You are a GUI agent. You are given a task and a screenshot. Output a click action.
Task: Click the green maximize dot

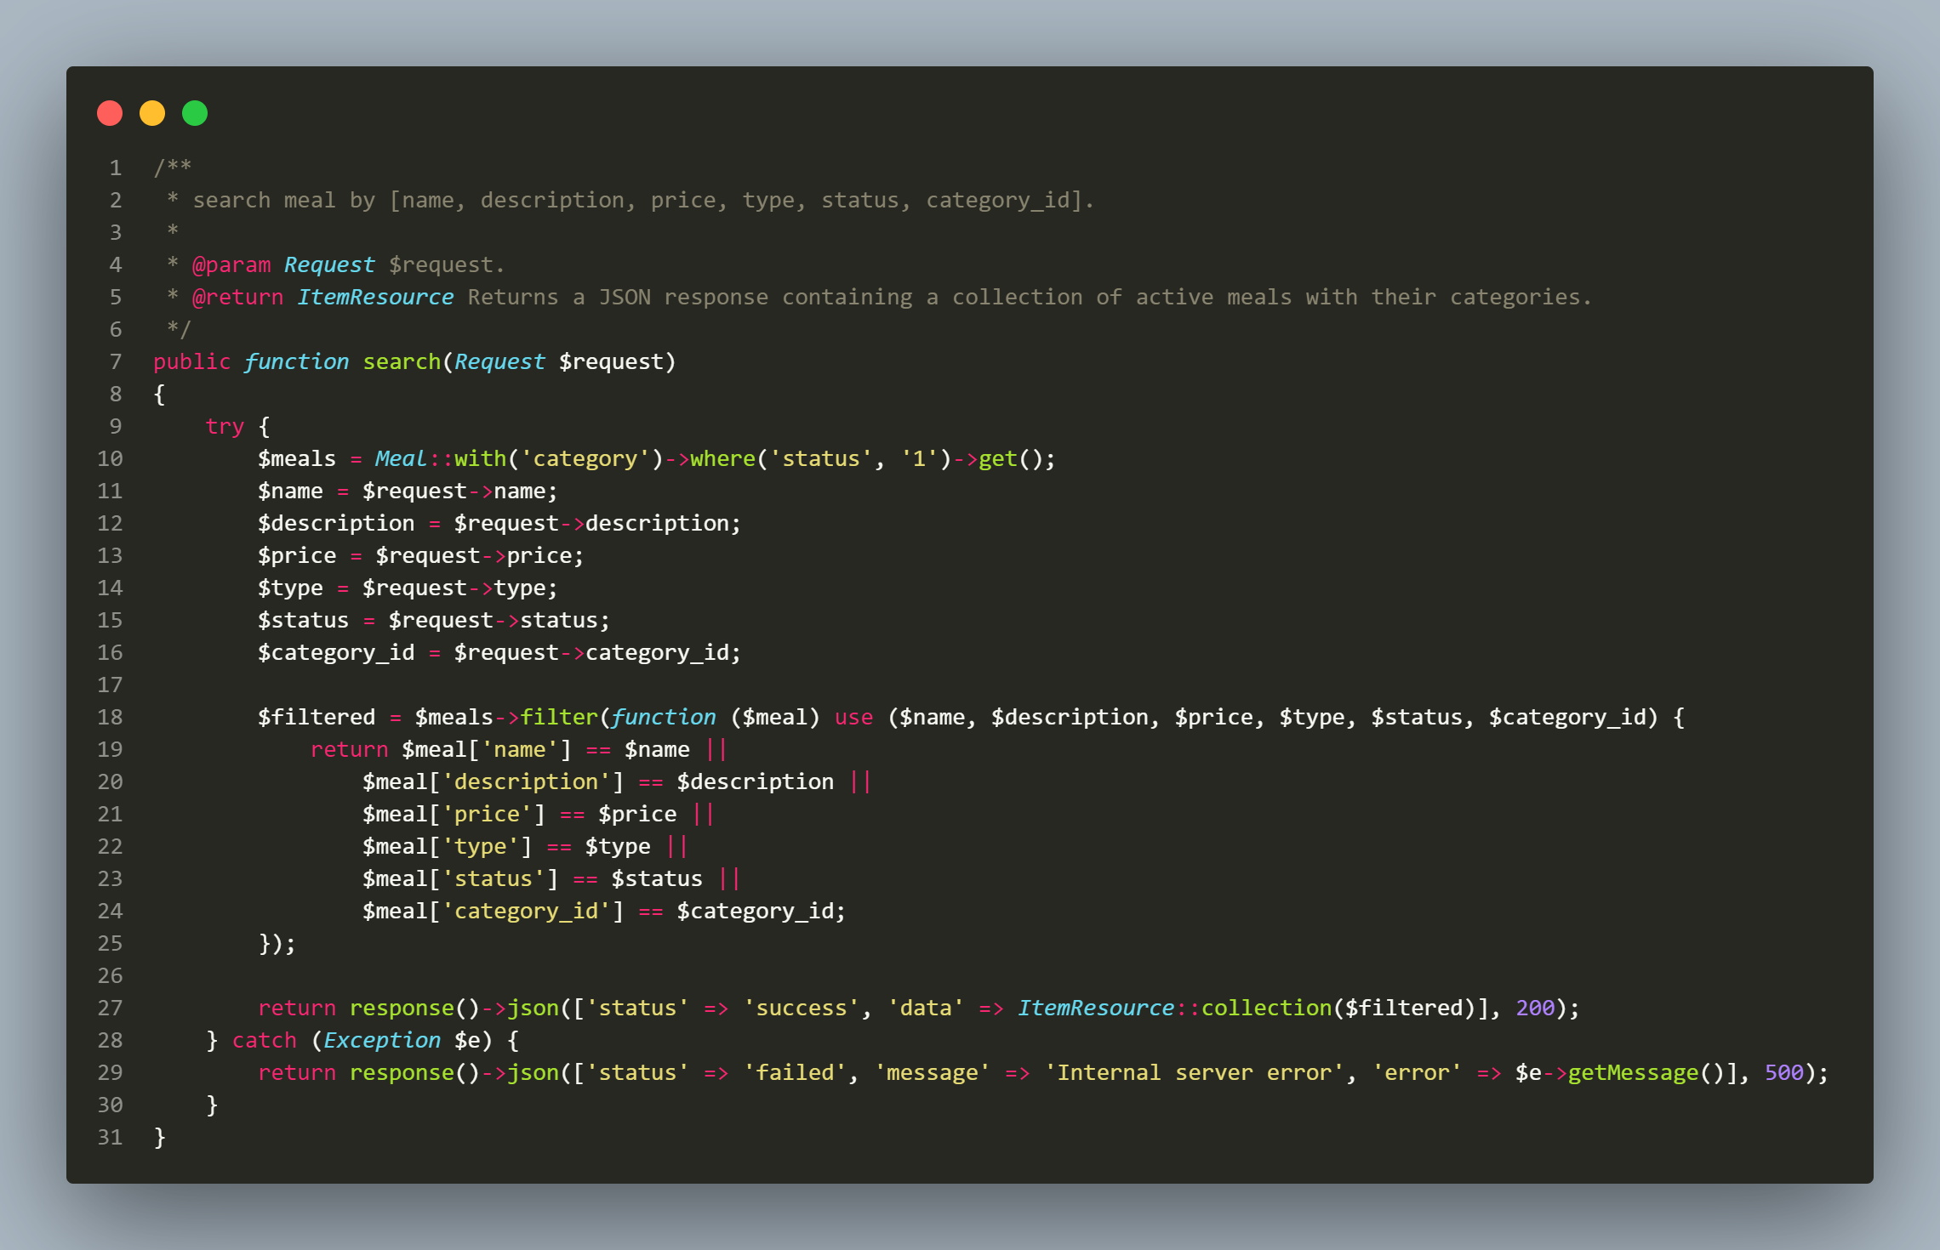click(195, 113)
